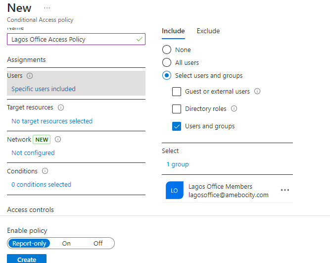Set Enable policy toggle to On
The width and height of the screenshot is (330, 263).
(x=66, y=243)
